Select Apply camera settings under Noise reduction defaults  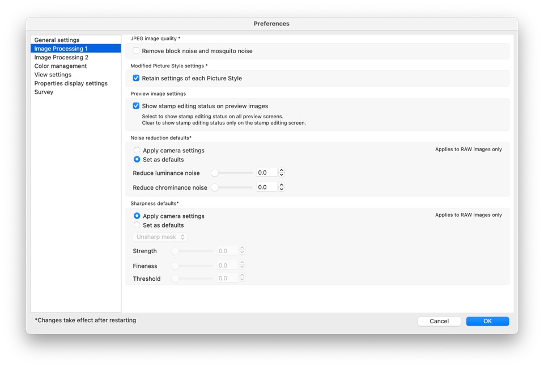pyautogui.click(x=136, y=150)
